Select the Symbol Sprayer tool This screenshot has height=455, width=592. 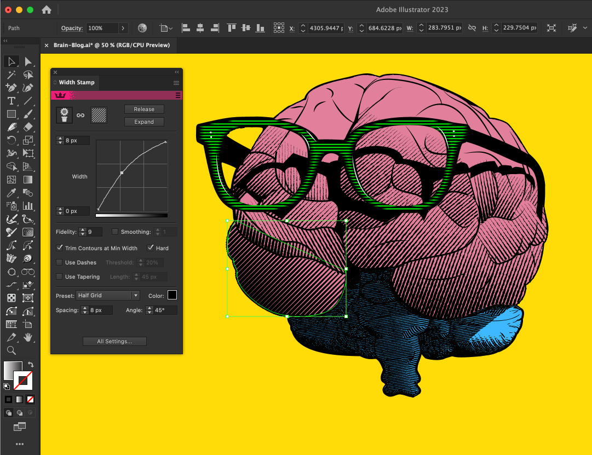tap(12, 206)
